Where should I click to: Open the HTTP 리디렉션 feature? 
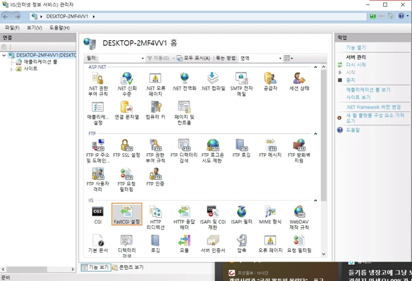point(155,218)
